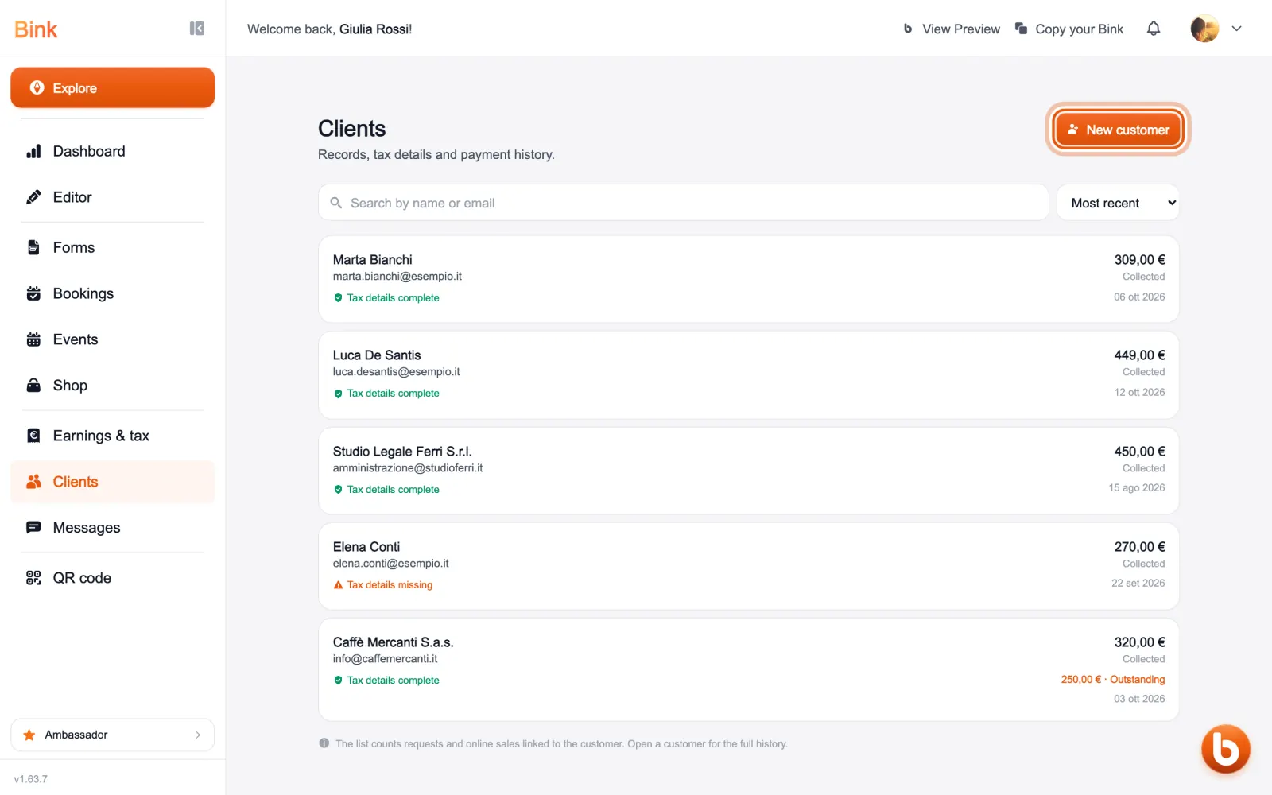Screen dimensions: 1272x795
Task: Click the Ambassador star icon
Action: tap(29, 735)
